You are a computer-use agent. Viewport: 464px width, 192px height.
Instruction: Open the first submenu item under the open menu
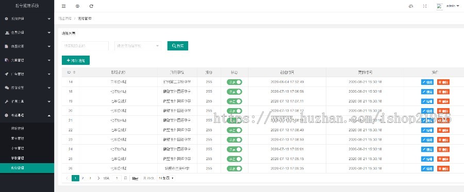(27, 129)
